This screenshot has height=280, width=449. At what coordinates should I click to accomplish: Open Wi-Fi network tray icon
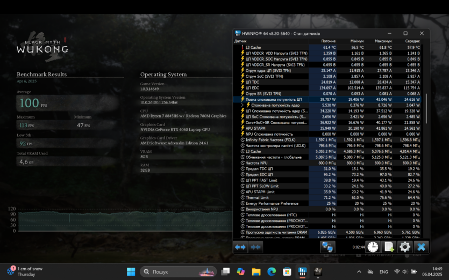coord(397,272)
